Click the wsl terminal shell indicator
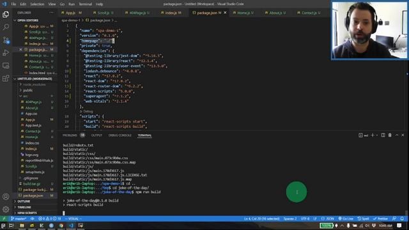 coord(364,135)
